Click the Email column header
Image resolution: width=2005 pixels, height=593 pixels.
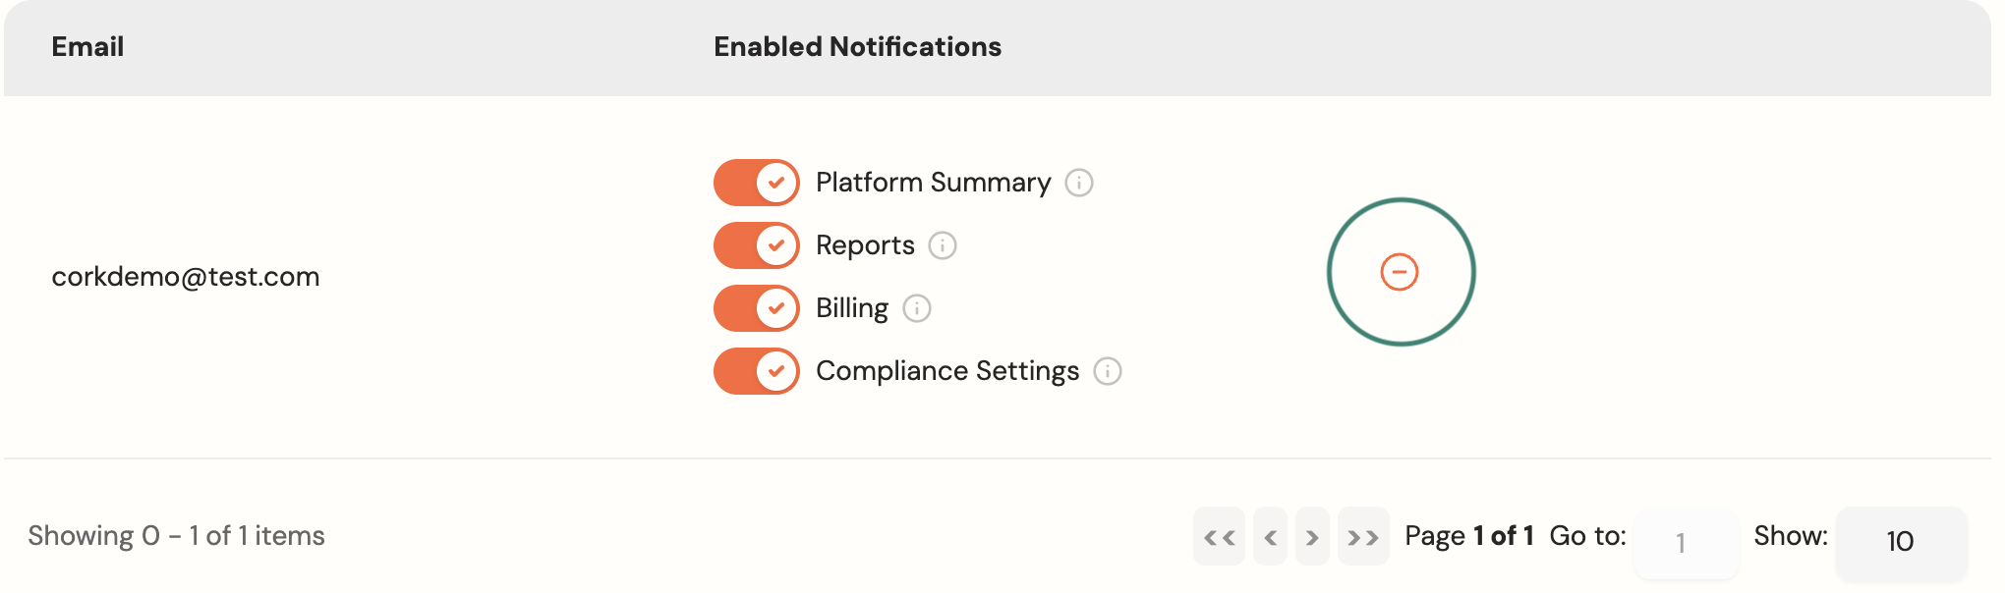(x=87, y=47)
